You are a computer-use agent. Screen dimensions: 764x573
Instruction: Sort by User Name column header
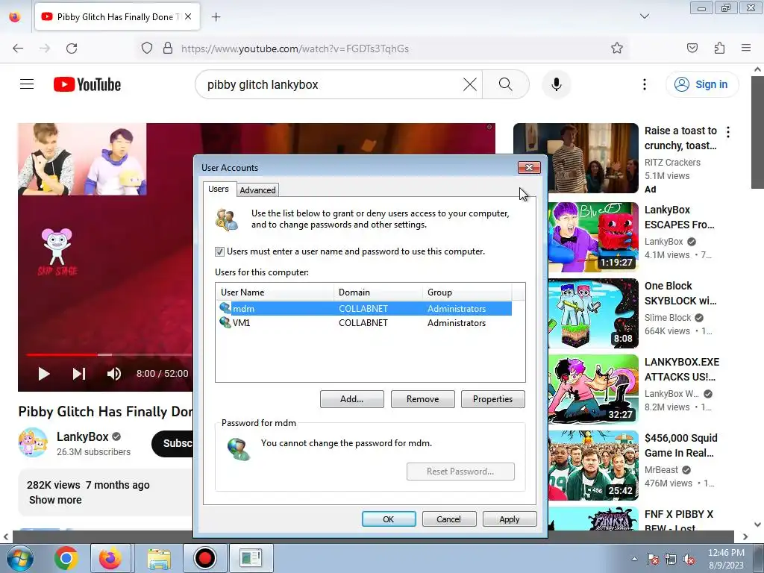point(275,292)
